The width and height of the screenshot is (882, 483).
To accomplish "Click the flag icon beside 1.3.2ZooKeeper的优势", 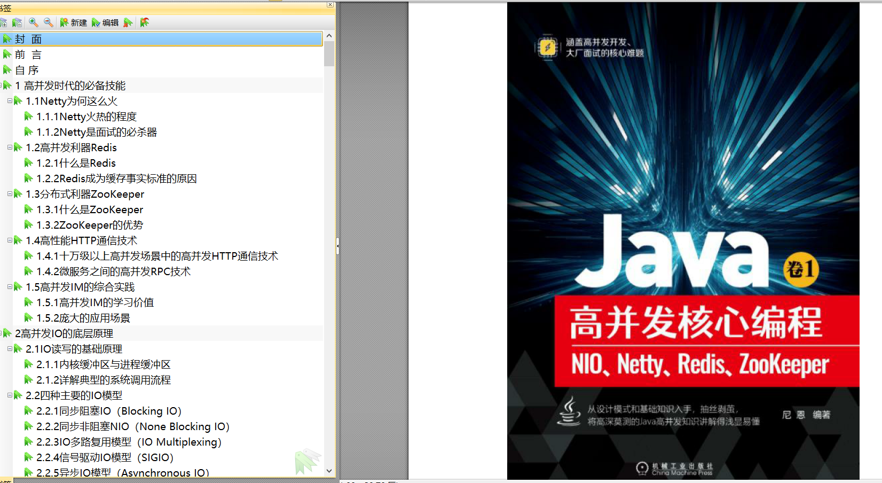I will click(x=28, y=225).
